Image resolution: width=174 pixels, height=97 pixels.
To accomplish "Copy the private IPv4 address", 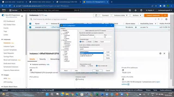I will tap(123, 70).
